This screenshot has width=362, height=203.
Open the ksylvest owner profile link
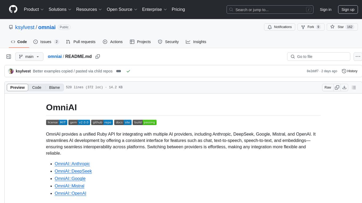click(25, 27)
